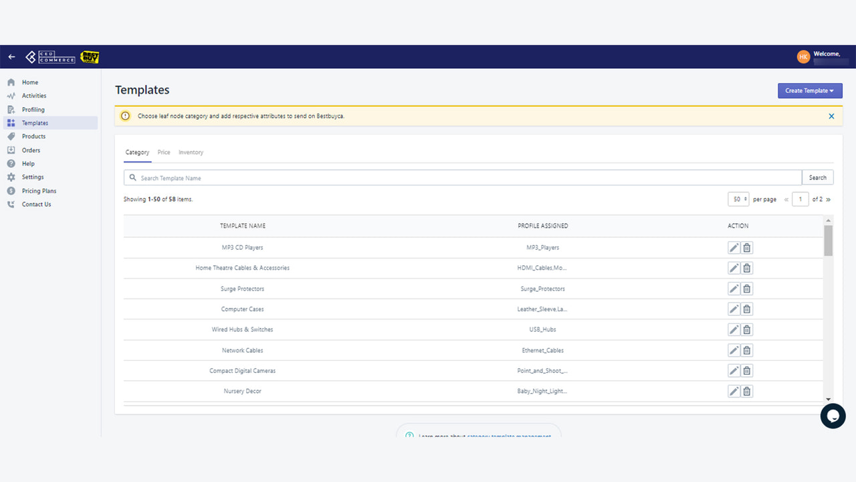Edit the Surge Protectors template
The height and width of the screenshot is (482, 856).
tap(733, 289)
